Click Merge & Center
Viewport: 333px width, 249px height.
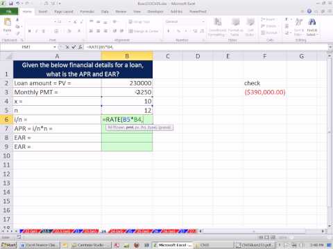(x=144, y=31)
